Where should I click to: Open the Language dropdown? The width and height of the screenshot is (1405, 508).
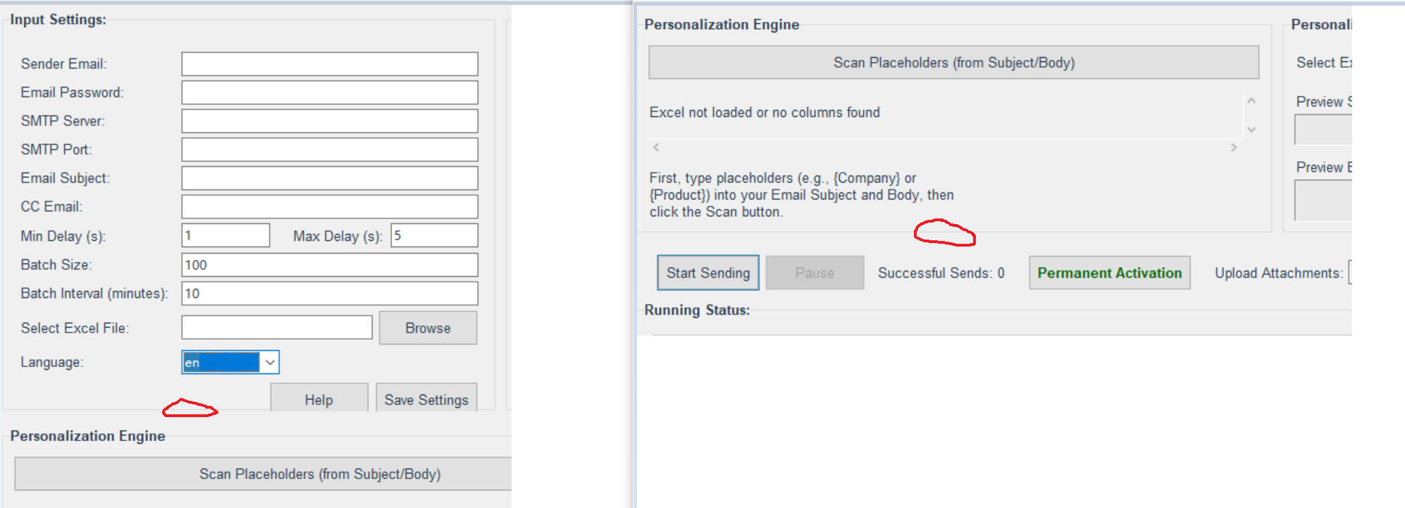pyautogui.click(x=269, y=362)
